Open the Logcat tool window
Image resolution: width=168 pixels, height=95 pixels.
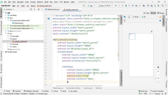click(73, 91)
